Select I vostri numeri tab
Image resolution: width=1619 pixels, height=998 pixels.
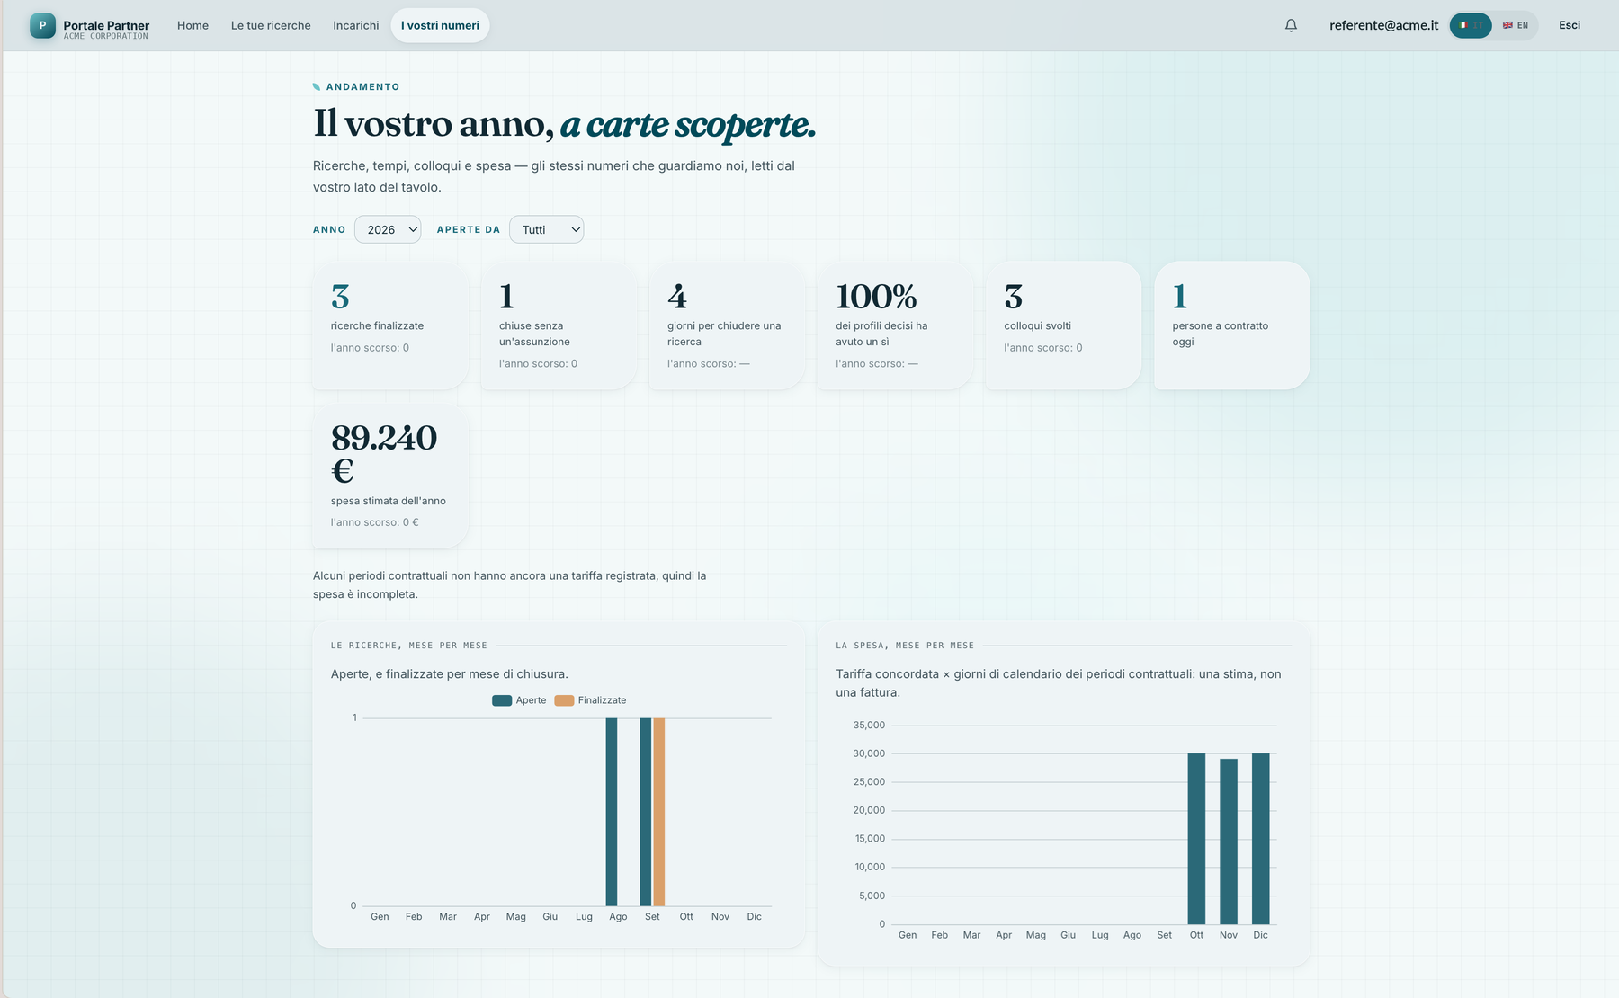click(440, 25)
